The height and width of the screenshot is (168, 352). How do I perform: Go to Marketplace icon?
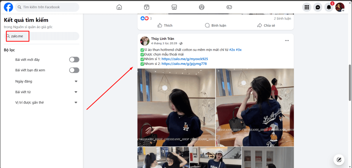[x=174, y=7]
